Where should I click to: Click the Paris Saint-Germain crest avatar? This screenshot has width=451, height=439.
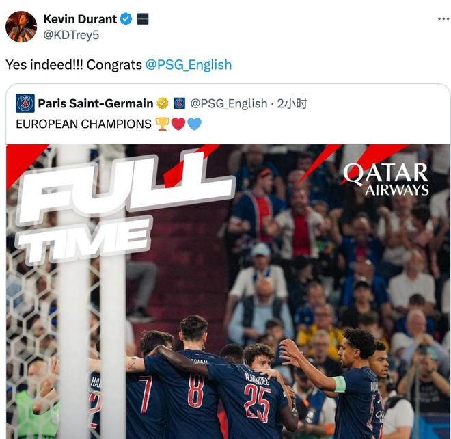coord(25,103)
